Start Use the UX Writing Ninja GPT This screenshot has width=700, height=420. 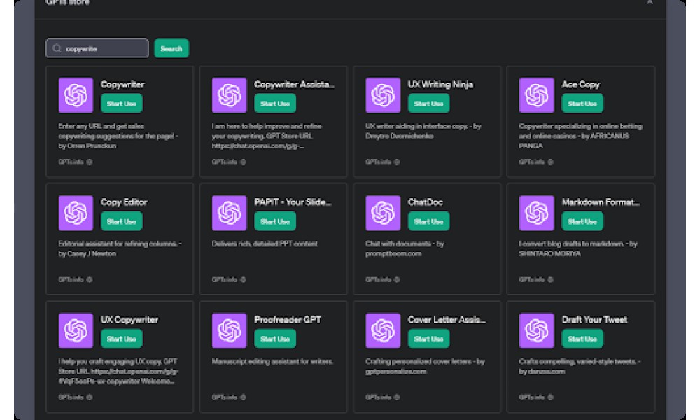428,104
